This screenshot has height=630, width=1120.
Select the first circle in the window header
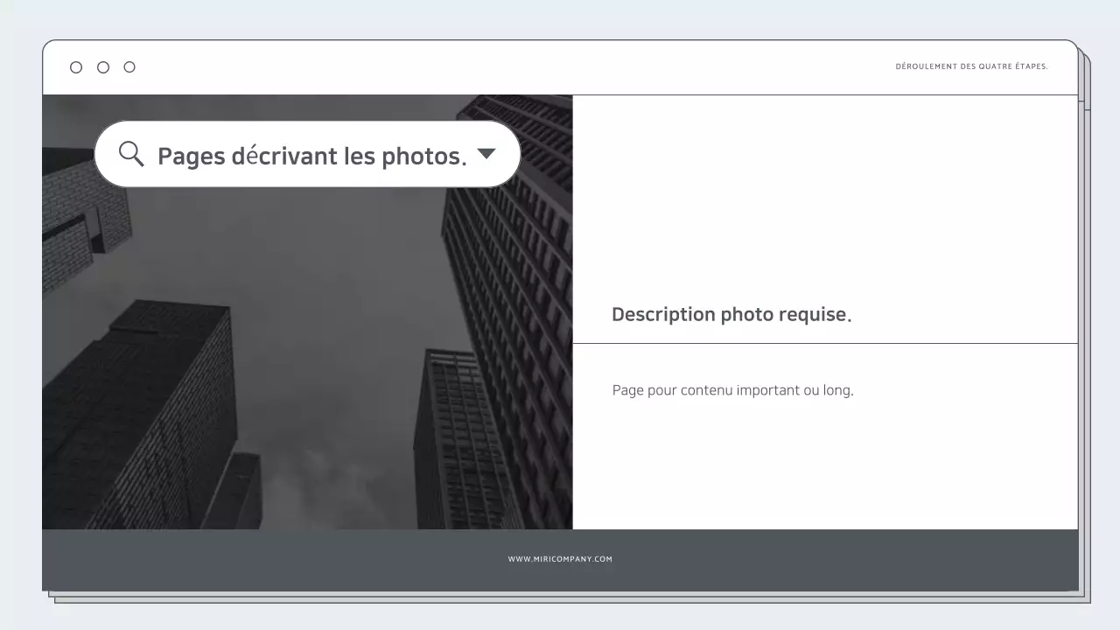coord(76,66)
